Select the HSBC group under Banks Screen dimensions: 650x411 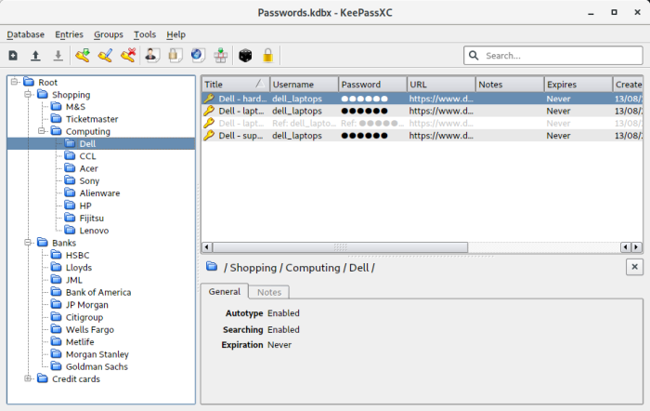pos(77,255)
